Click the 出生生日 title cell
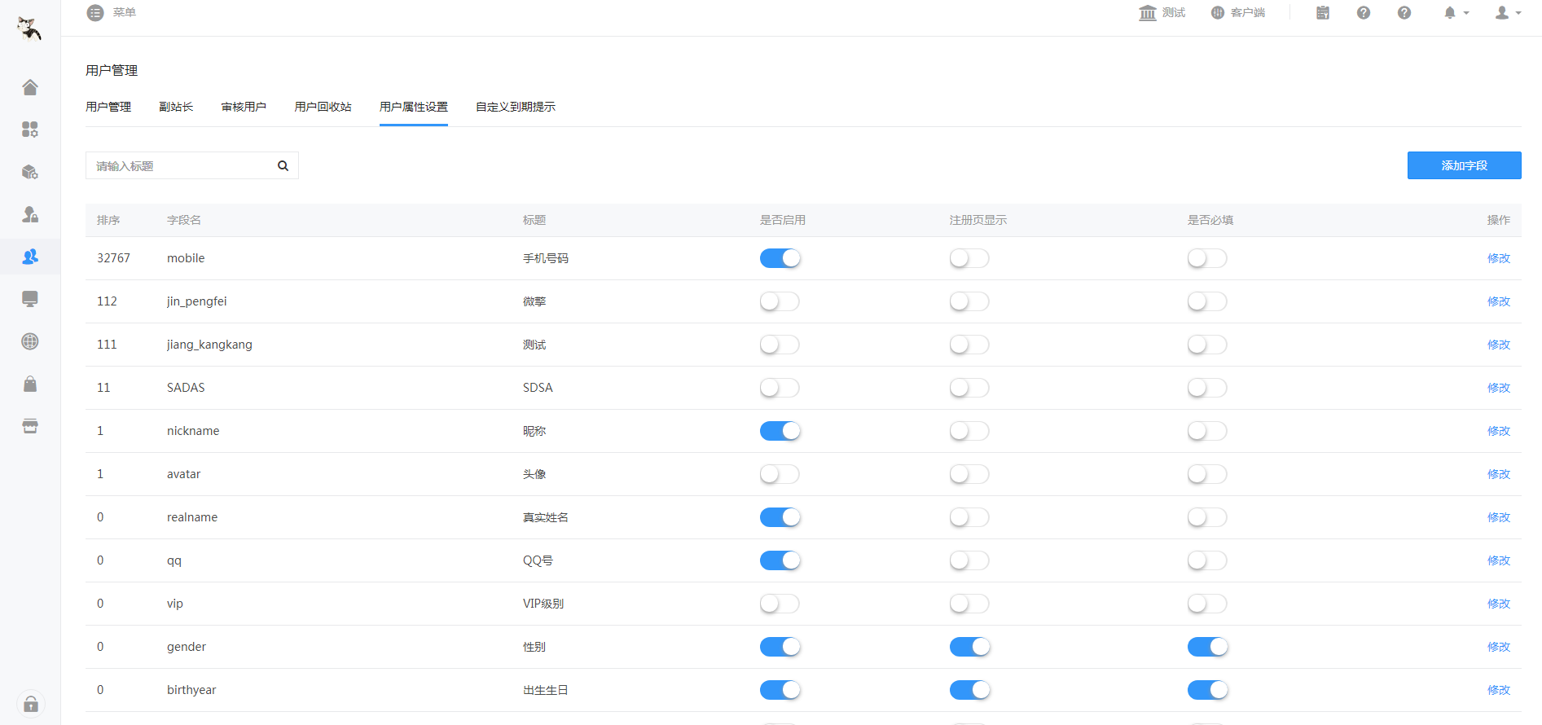 546,690
